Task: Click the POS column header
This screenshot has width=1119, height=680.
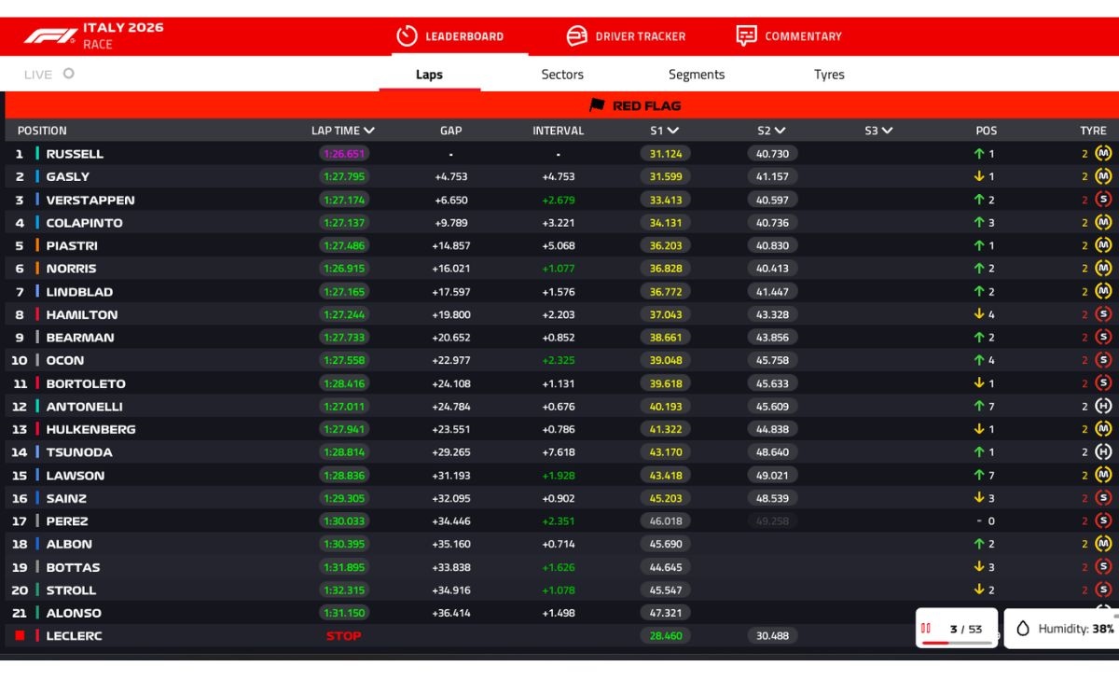Action: tap(987, 131)
